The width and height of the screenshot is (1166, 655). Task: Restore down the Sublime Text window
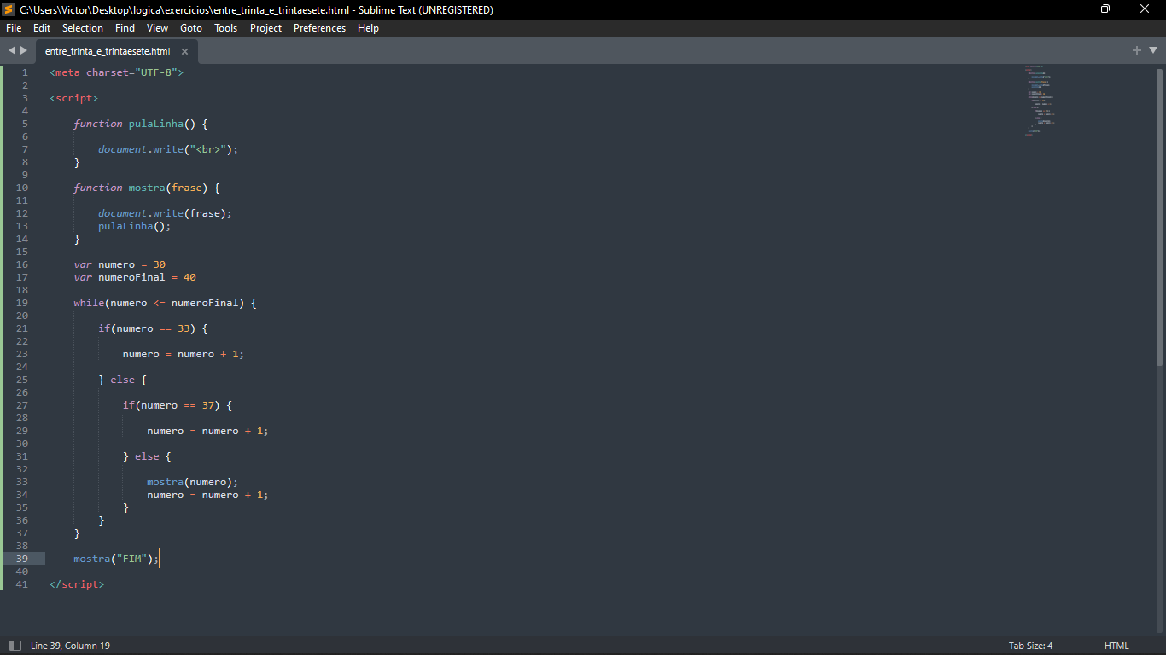[1105, 9]
